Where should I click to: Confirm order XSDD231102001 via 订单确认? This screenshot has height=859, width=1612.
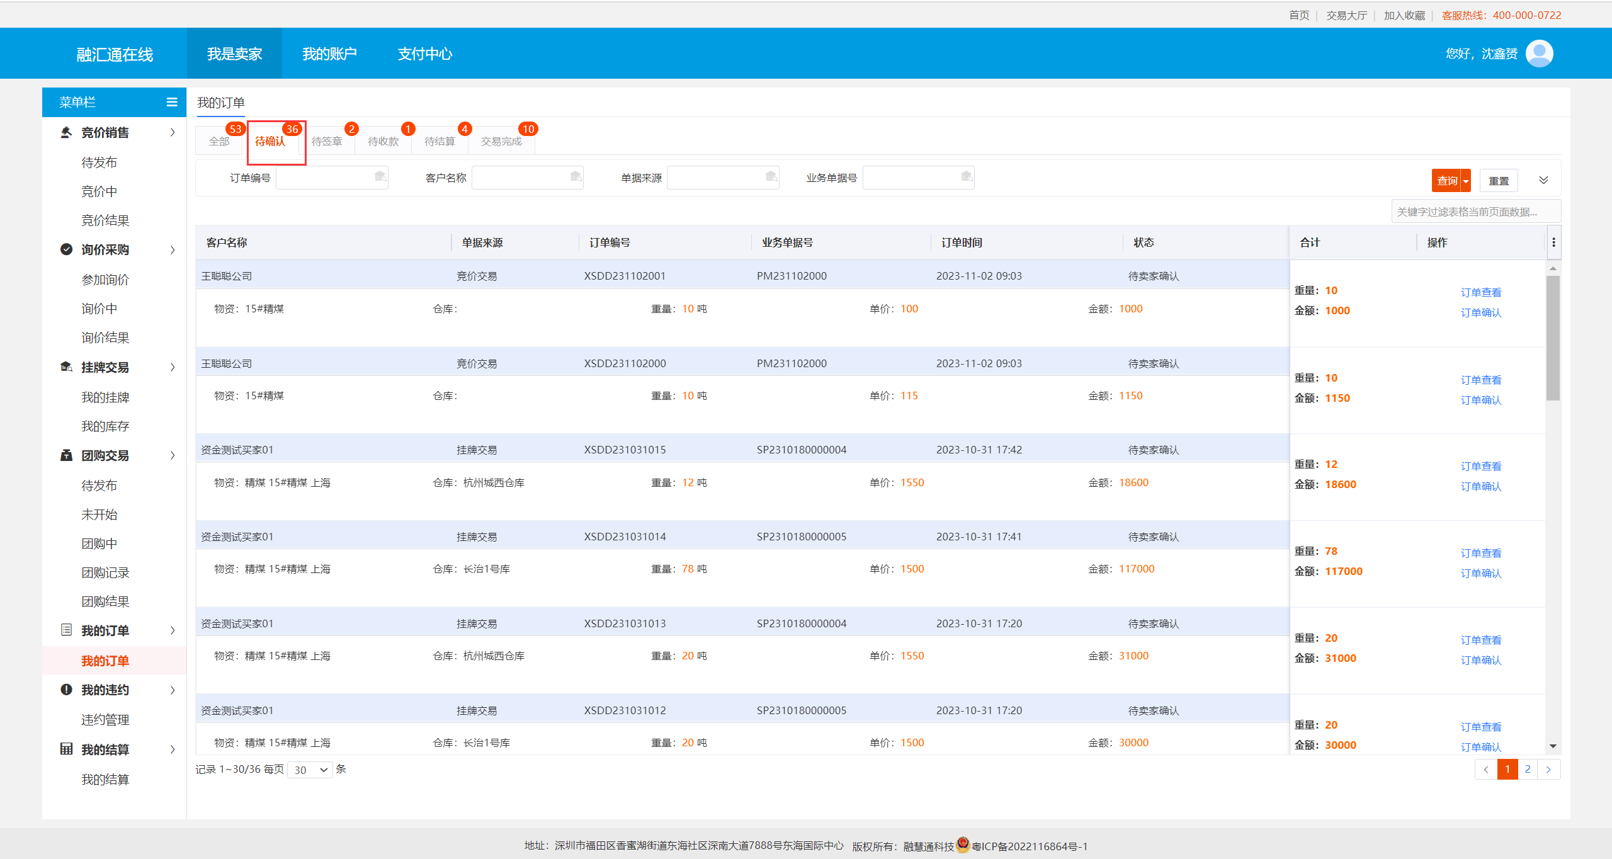pos(1481,312)
